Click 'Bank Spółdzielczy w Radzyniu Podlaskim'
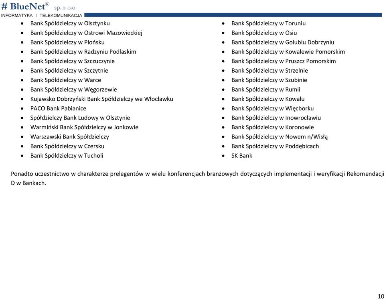The width and height of the screenshot is (385, 299). click(83, 52)
